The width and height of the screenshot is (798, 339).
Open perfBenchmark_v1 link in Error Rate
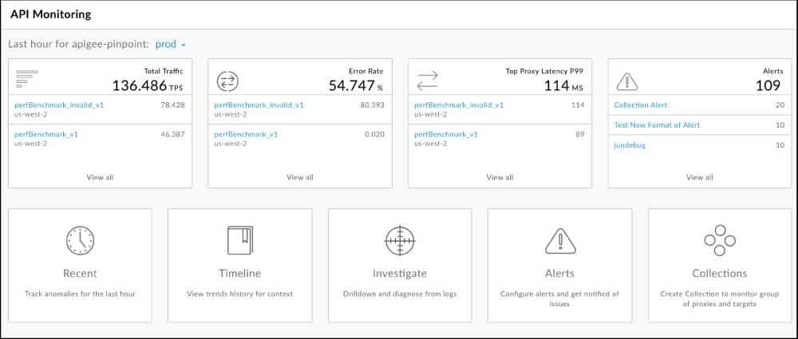246,135
